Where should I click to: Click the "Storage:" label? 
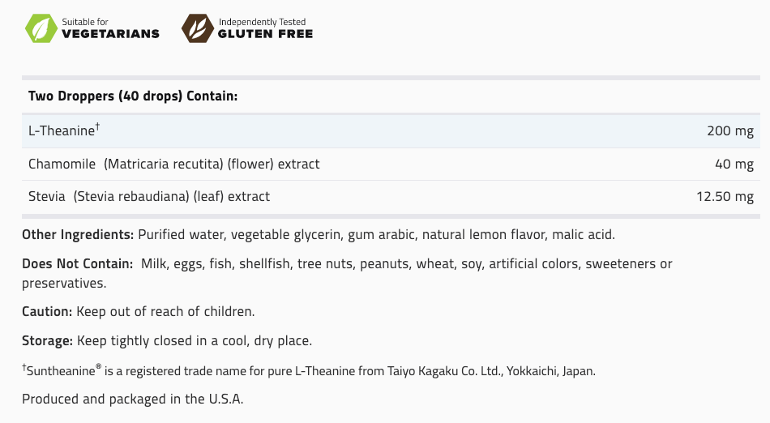click(48, 340)
